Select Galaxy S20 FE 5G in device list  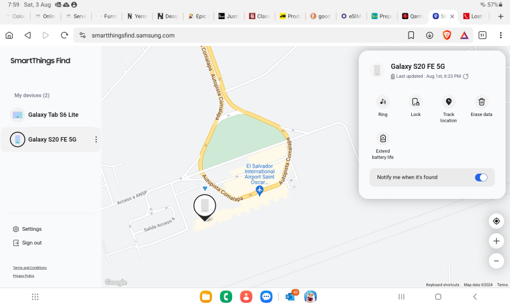point(50,140)
